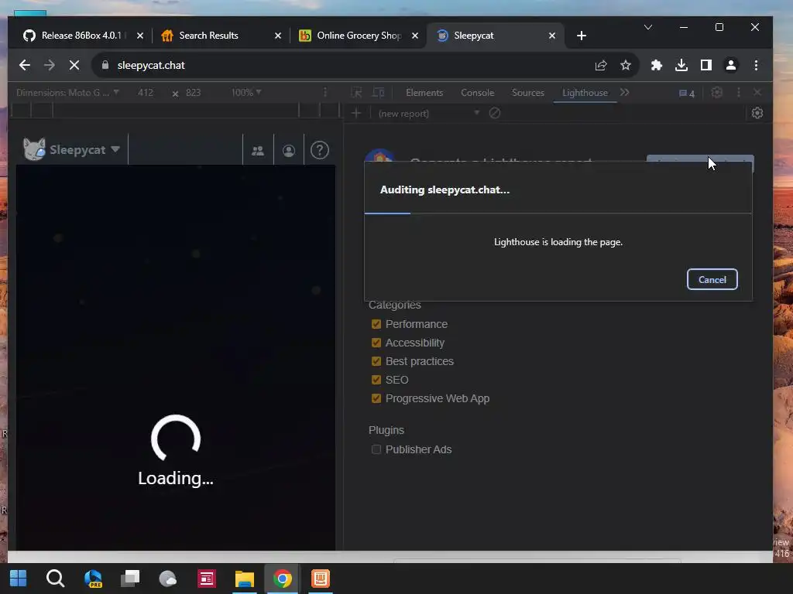Open a new browser tab

582,36
